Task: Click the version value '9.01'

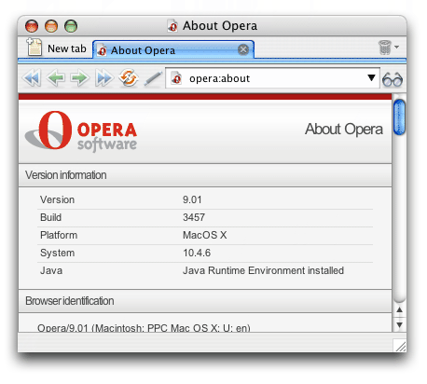Action: [x=192, y=199]
